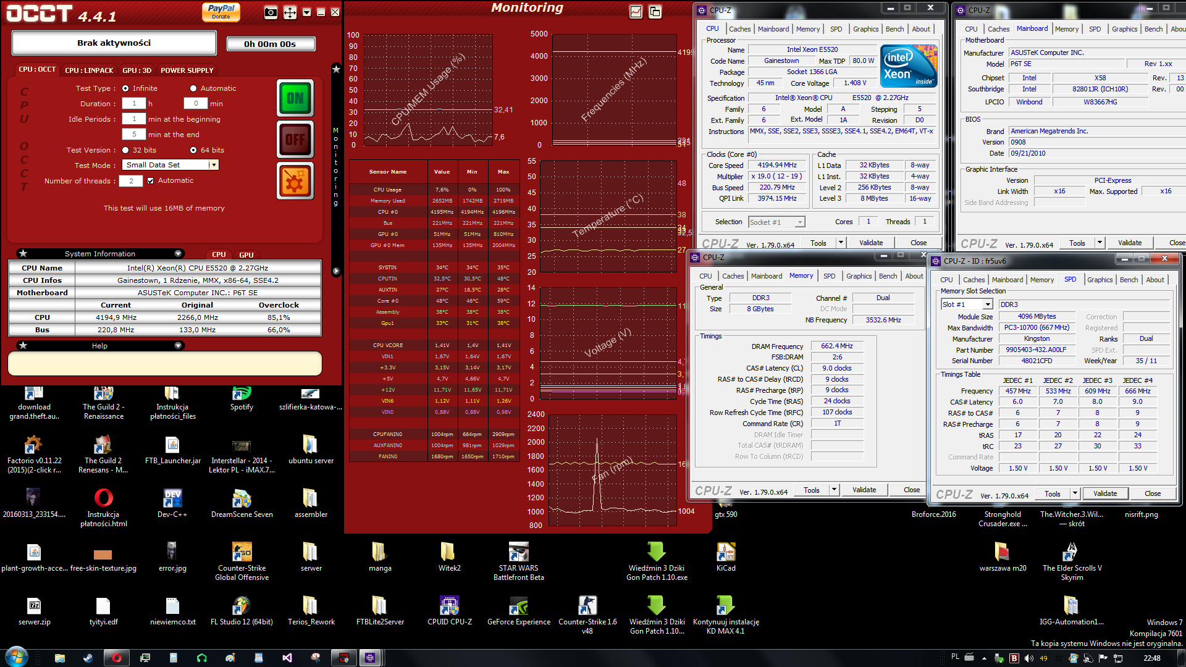Open the GeForce Experience desktop shortcut
This screenshot has width=1186, height=667.
click(519, 611)
